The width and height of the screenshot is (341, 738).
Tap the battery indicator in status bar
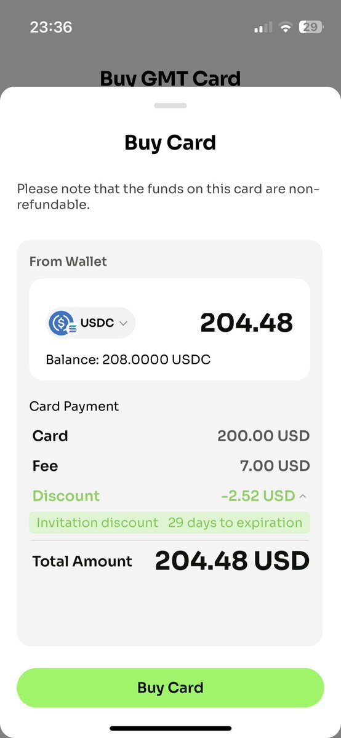(310, 27)
